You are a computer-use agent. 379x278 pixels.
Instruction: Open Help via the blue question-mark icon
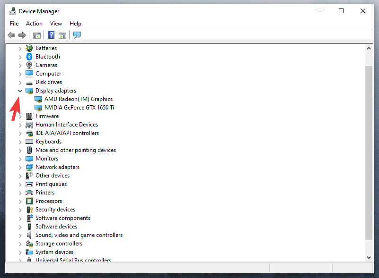[51, 35]
